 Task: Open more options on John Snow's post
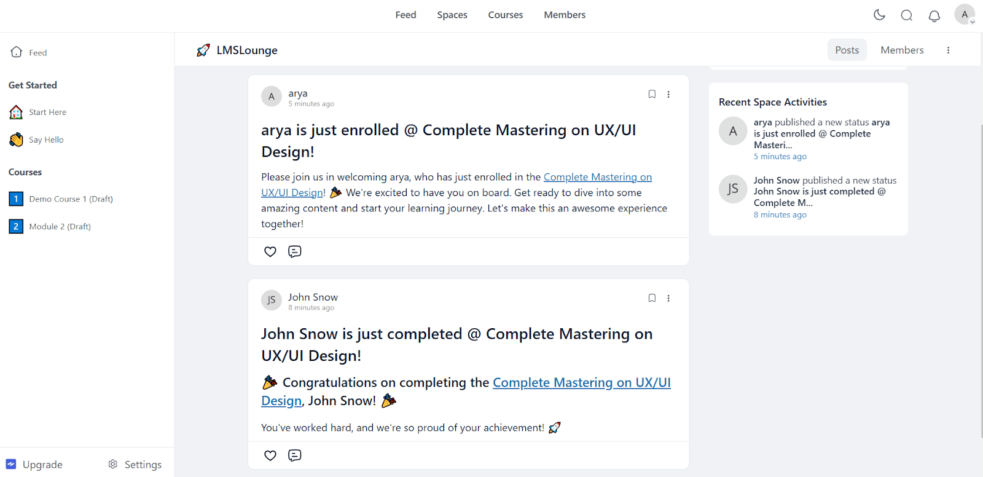pyautogui.click(x=668, y=298)
